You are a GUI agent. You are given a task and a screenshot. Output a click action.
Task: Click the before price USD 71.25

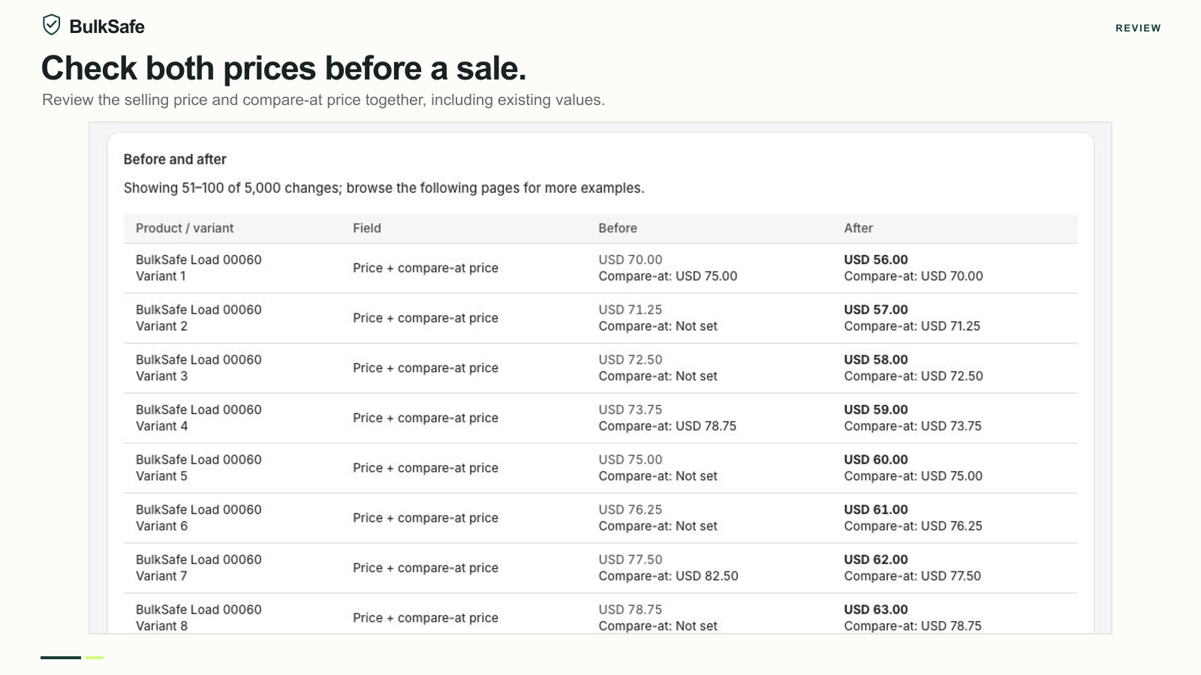[x=631, y=310]
